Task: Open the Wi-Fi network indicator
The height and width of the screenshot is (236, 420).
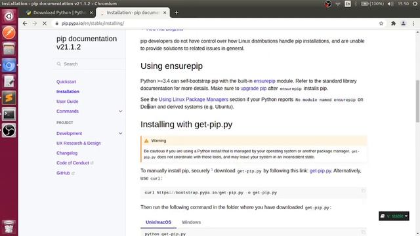Action: click(338, 4)
